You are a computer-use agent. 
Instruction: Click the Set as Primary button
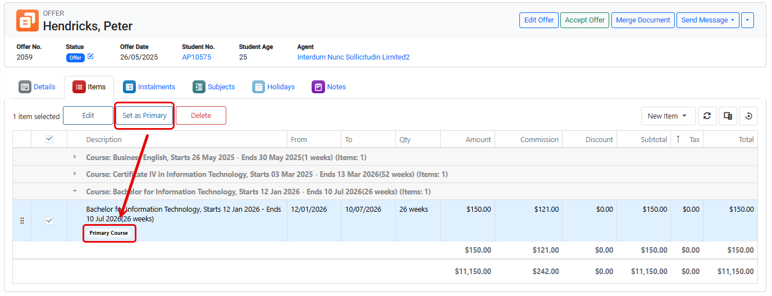point(144,116)
